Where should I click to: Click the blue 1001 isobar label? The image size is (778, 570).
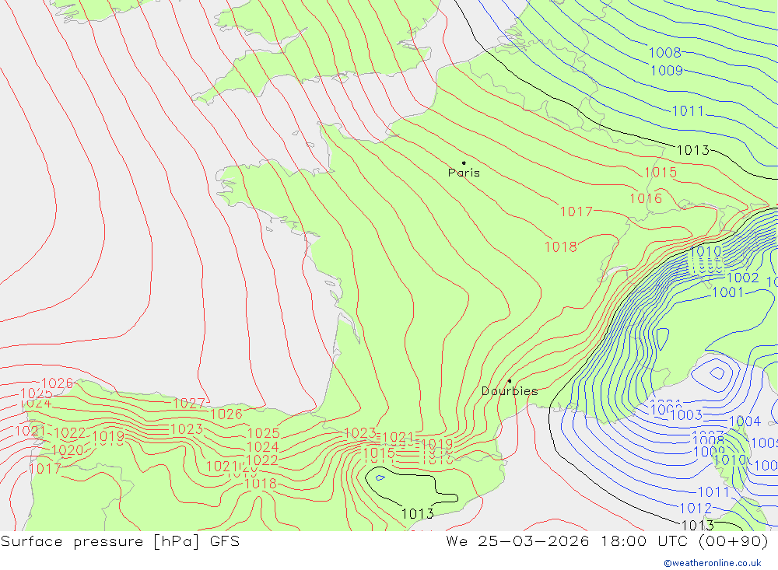coord(728,292)
